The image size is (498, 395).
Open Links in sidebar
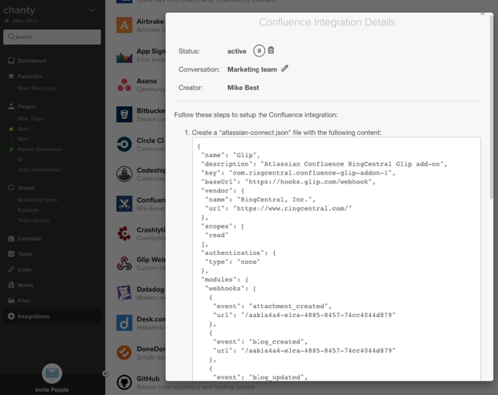point(24,270)
